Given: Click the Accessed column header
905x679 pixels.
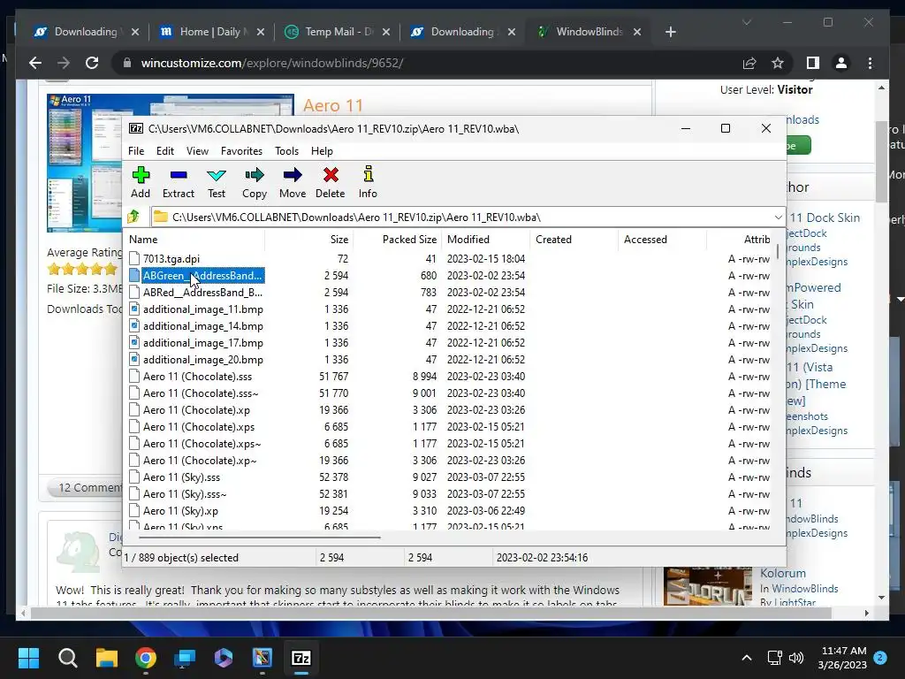Looking at the screenshot, I should pyautogui.click(x=662, y=239).
